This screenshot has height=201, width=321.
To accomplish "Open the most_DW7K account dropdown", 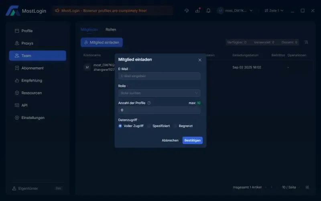I will click(x=235, y=10).
